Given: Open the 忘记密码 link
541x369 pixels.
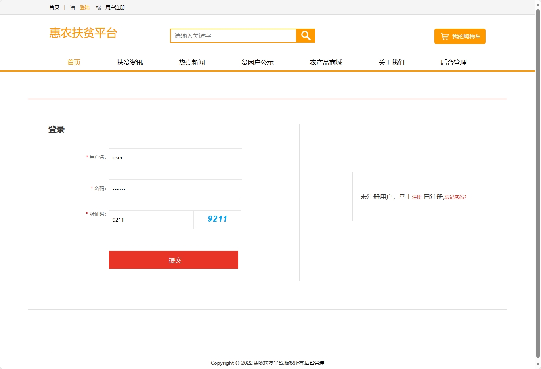Looking at the screenshot, I should (456, 197).
